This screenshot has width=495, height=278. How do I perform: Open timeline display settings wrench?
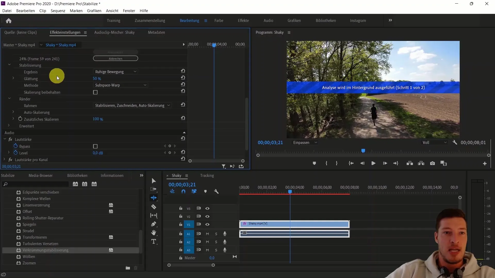pos(216,192)
